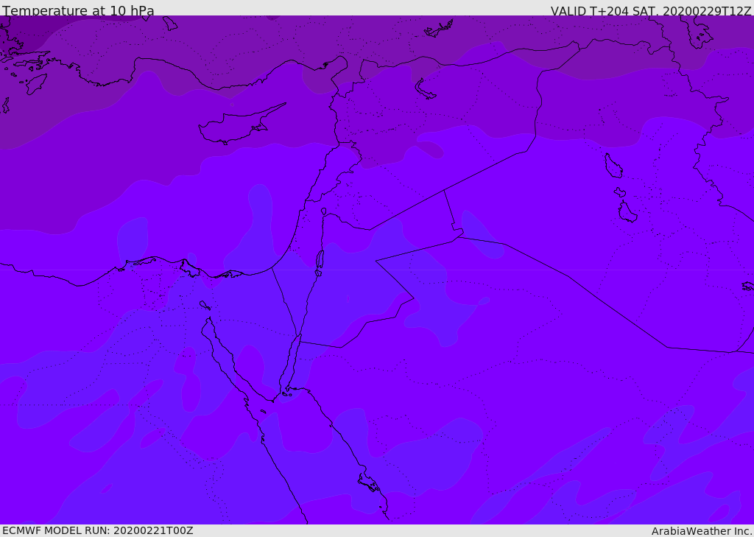
Task: Click the 'Temperature at 10 hPa' title text
Action: point(78,10)
